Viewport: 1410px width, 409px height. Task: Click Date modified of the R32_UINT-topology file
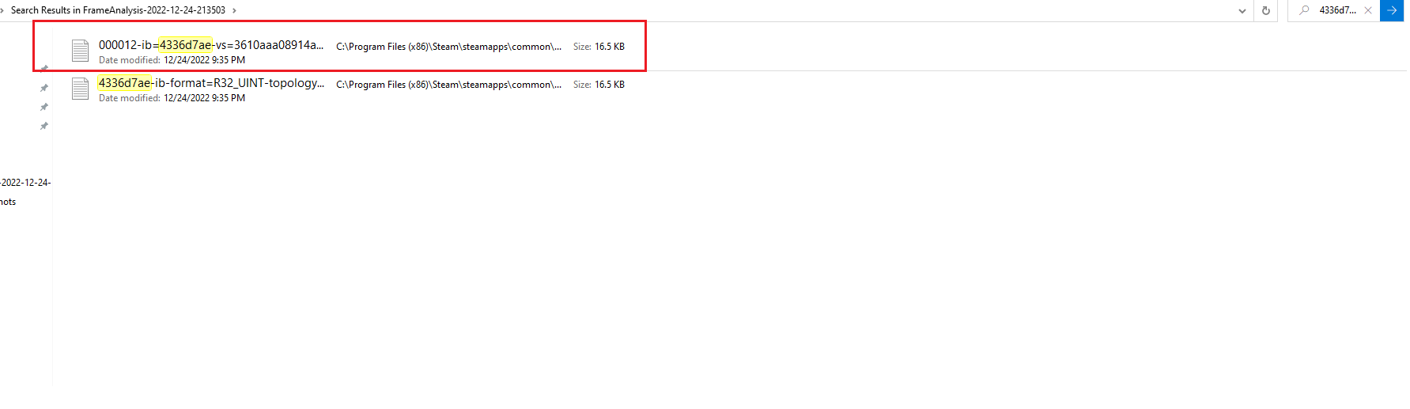[x=172, y=98]
